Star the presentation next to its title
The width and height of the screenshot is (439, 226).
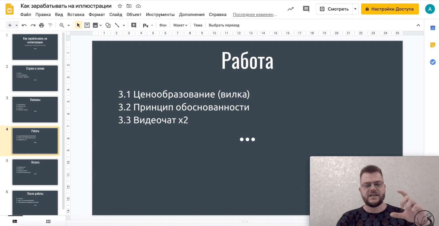(120, 6)
